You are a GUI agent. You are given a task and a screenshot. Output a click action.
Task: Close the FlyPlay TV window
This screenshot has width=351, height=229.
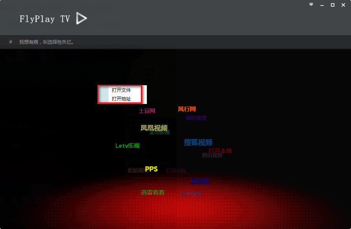(343, 5)
